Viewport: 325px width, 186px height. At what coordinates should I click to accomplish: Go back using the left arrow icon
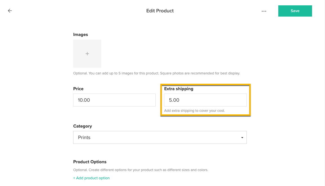(10, 11)
